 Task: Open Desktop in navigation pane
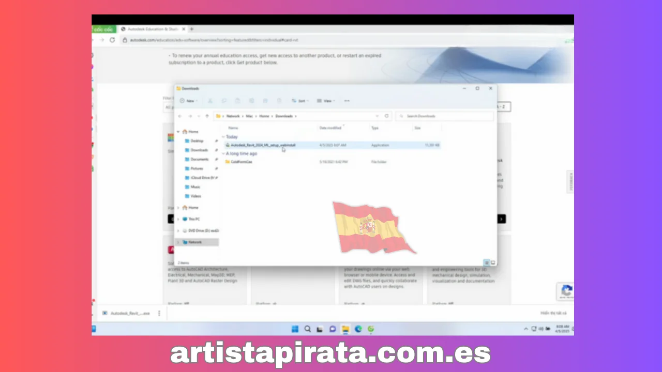point(197,141)
